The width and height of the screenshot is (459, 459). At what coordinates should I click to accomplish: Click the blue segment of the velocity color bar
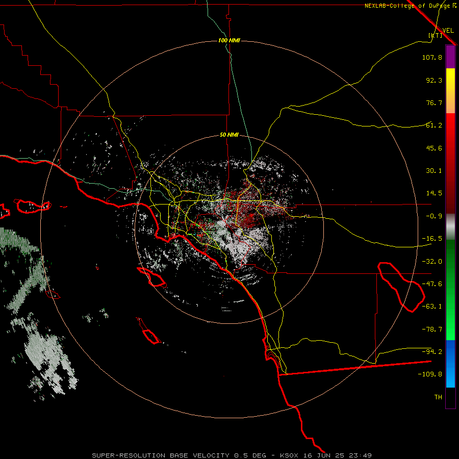450,364
